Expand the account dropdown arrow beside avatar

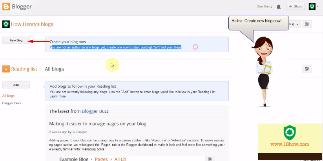(318, 7)
